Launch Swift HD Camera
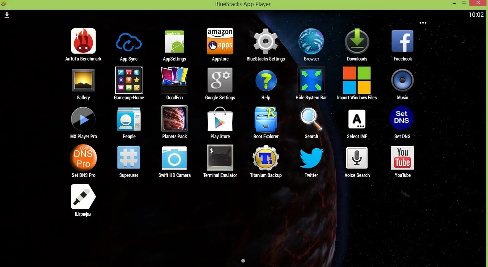The image size is (488, 267). (174, 158)
